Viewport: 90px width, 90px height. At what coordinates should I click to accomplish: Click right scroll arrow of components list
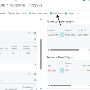click(x=36, y=64)
